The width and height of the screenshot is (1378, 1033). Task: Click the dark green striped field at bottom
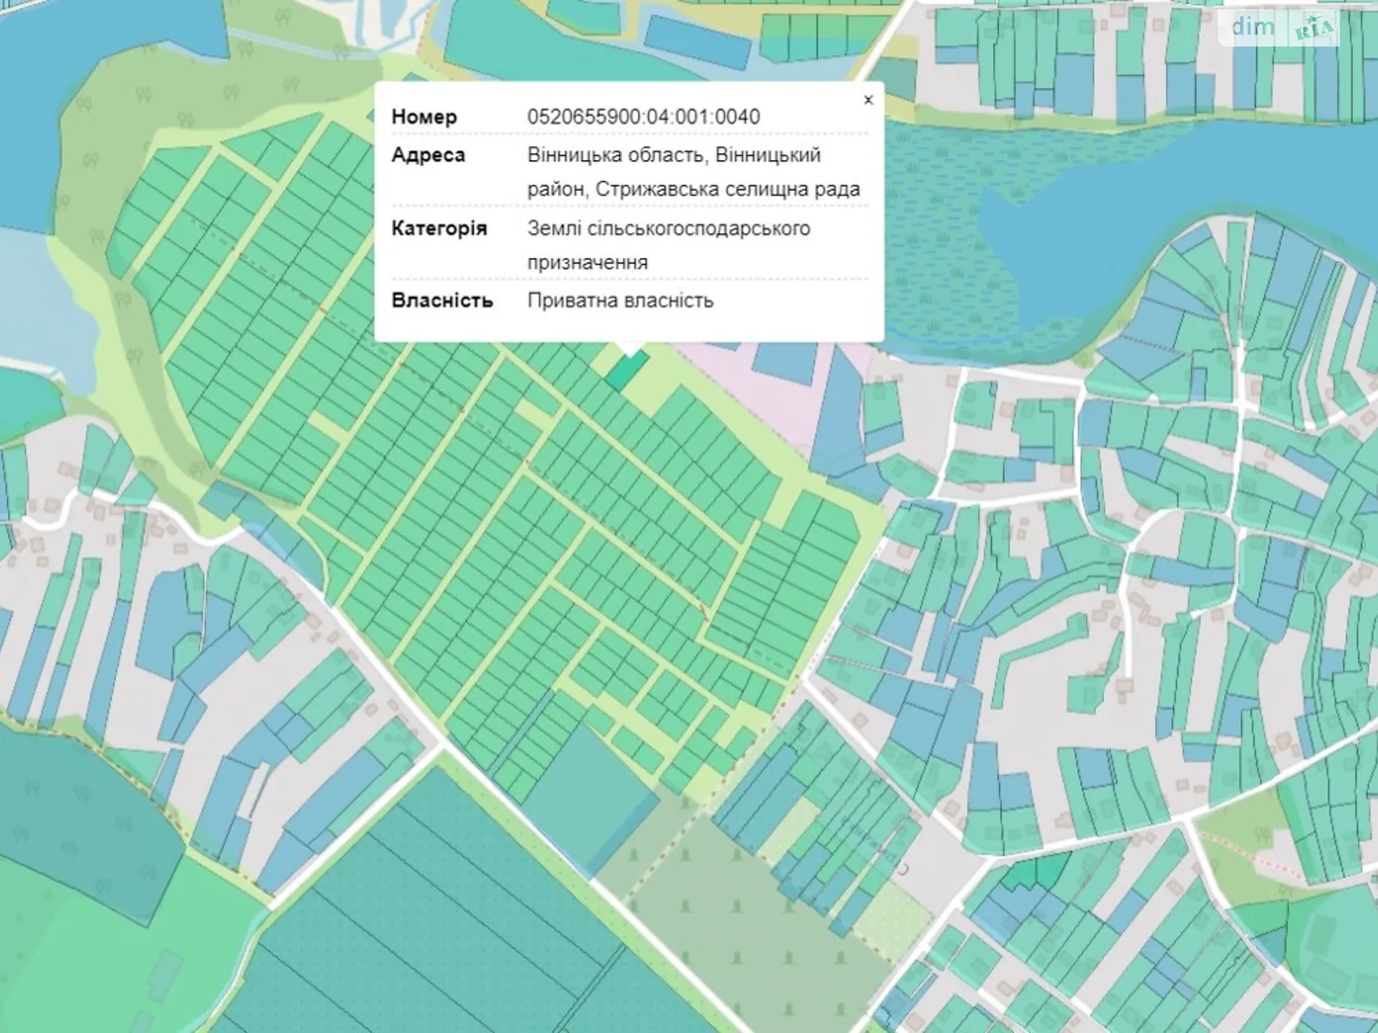tap(431, 930)
